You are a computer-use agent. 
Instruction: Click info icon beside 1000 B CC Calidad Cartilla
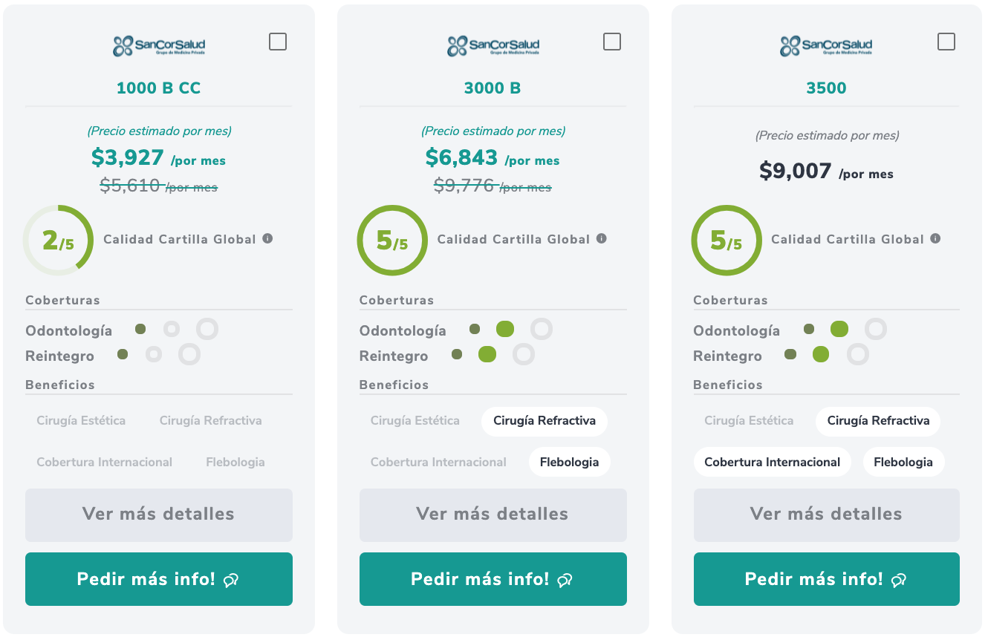pos(267,238)
